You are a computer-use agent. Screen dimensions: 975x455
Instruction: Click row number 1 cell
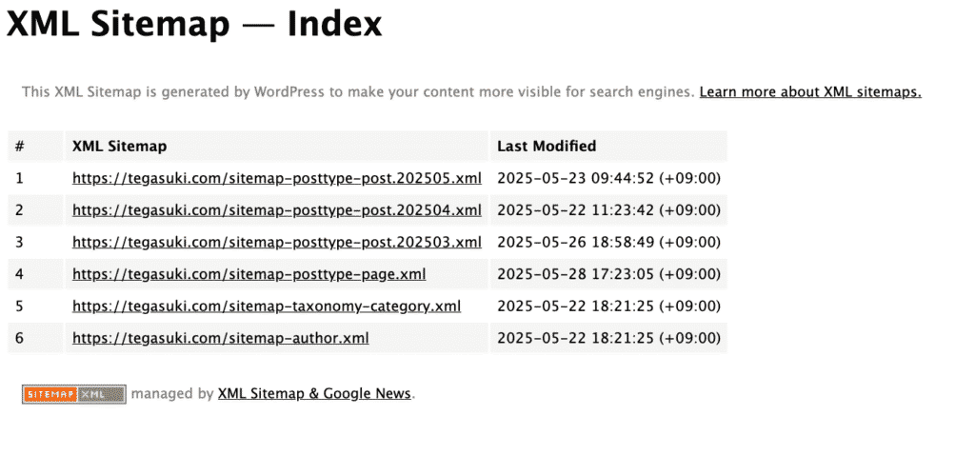click(x=35, y=178)
